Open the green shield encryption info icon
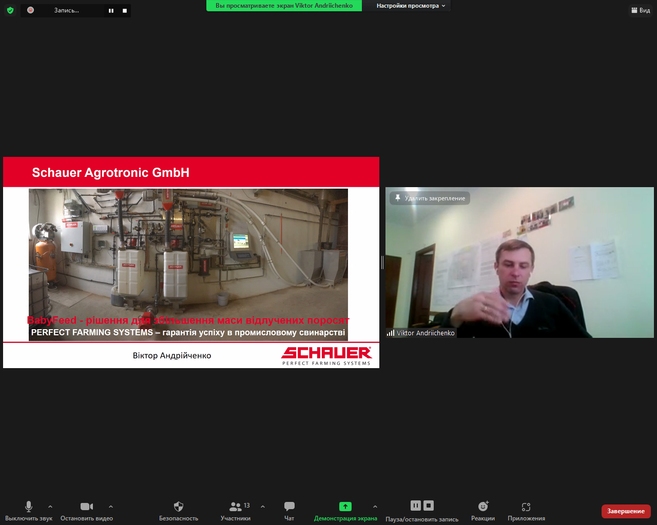 (10, 10)
